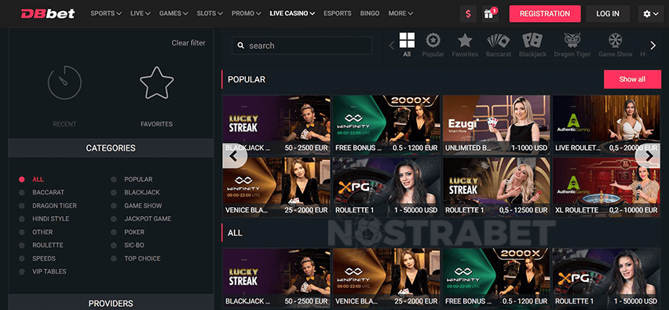Open the settings gear dropdown
The height and width of the screenshot is (310, 669).
[x=651, y=13]
